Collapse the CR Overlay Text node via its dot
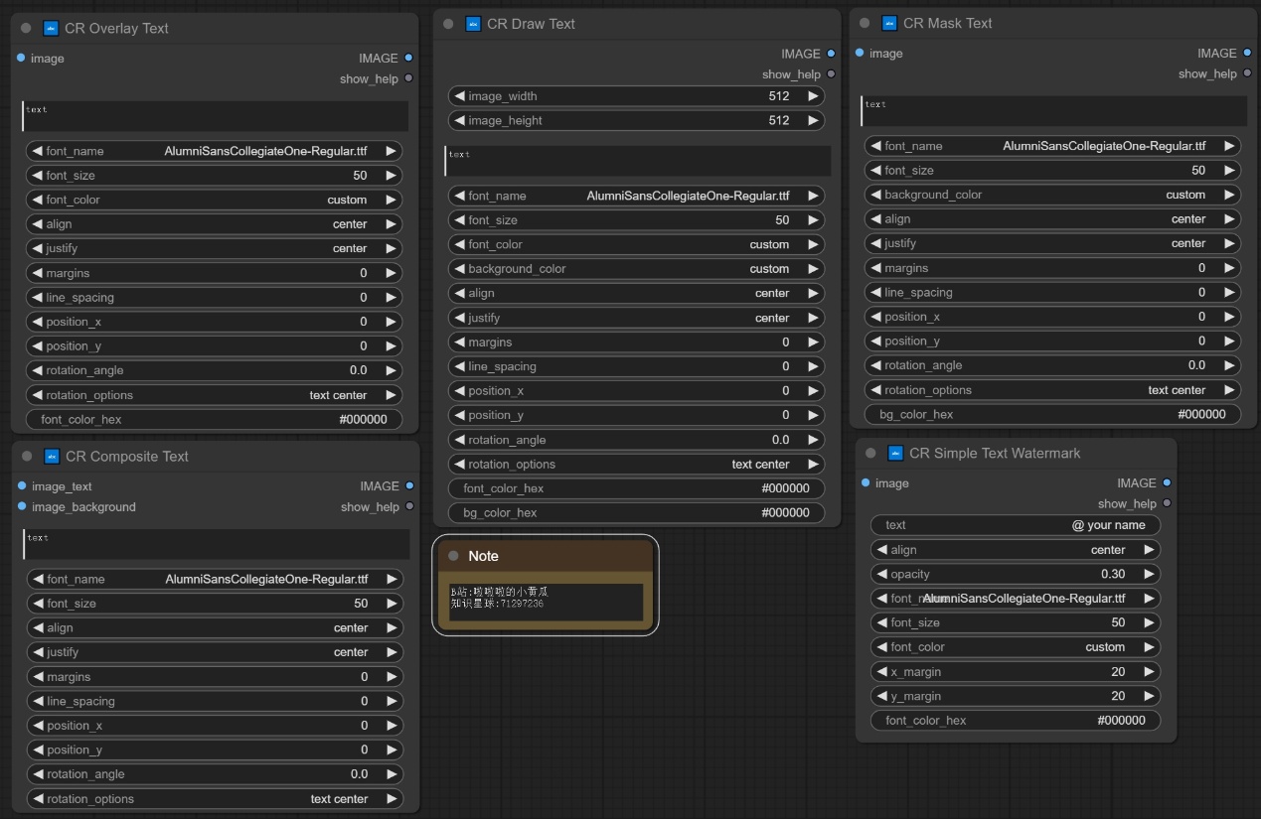Viewport: 1261px width, 819px height. [x=26, y=29]
